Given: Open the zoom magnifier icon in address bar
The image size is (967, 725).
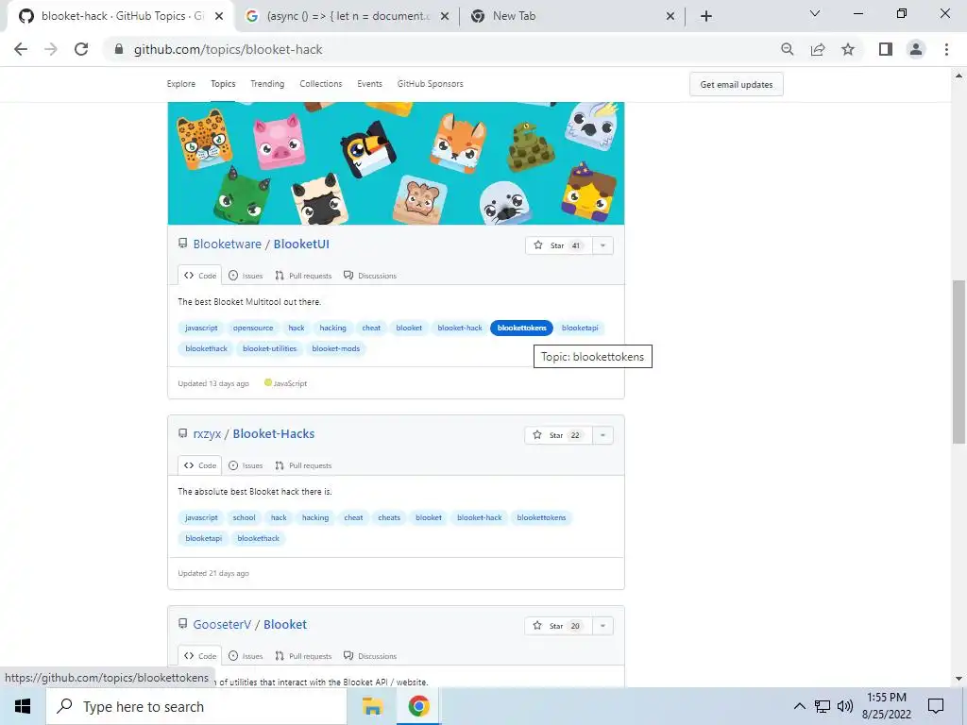Looking at the screenshot, I should (x=787, y=49).
